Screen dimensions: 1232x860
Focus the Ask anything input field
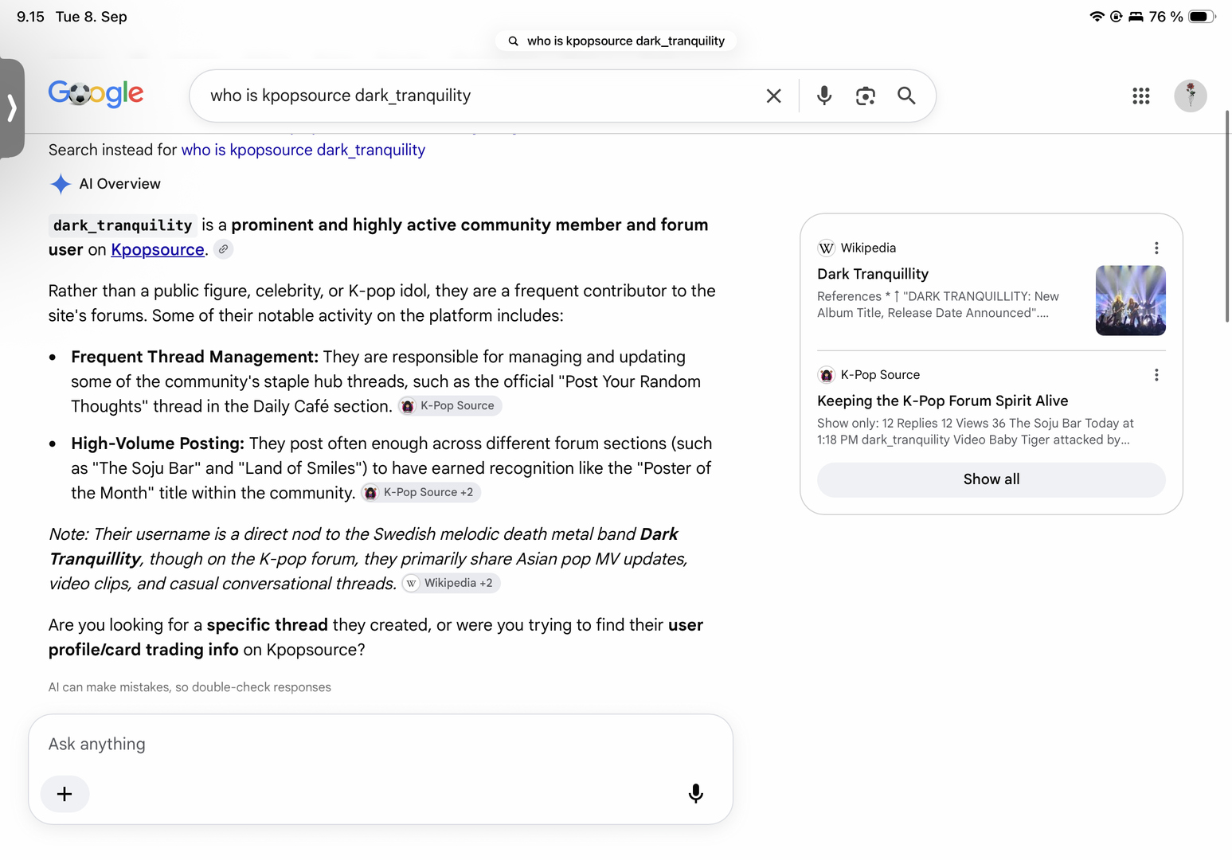pos(381,744)
